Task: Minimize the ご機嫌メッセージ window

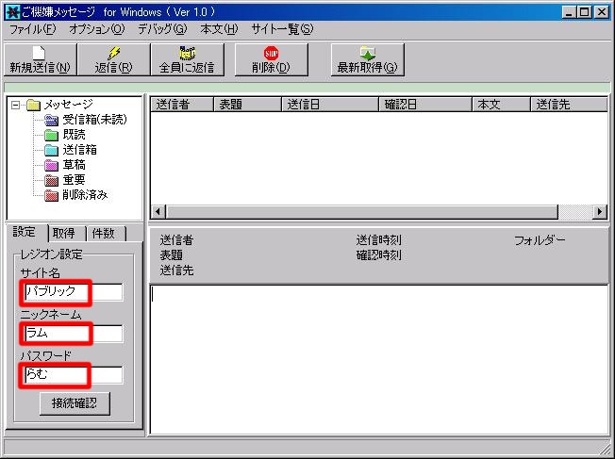Action: [x=569, y=12]
